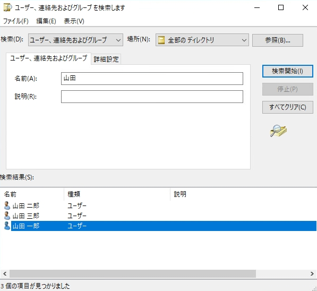Open the 編集(E) menu
Image resolution: width=317 pixels, height=291 pixels.
46,21
